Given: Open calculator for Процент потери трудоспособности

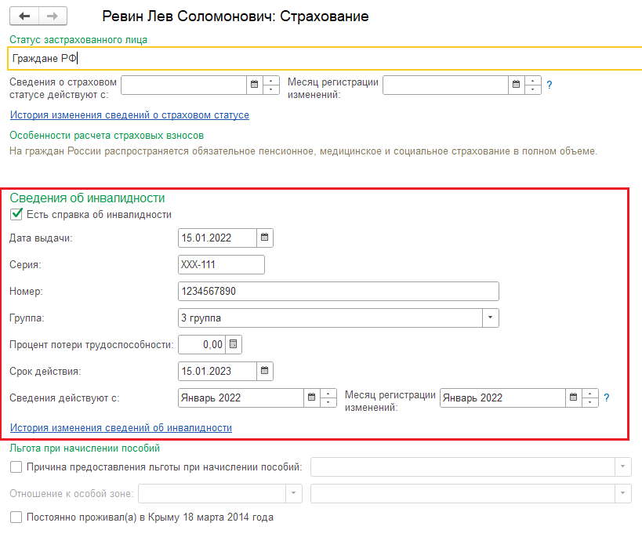Looking at the screenshot, I should tap(234, 344).
